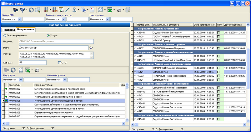Image resolution: width=251 pixels, height=132 pixels.
Task: Select the Нетрудоспособный Иван Иванович row
Action: pos(190,60)
